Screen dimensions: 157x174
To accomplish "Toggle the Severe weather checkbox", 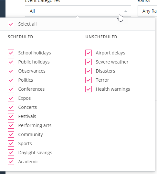I will point(89,62).
